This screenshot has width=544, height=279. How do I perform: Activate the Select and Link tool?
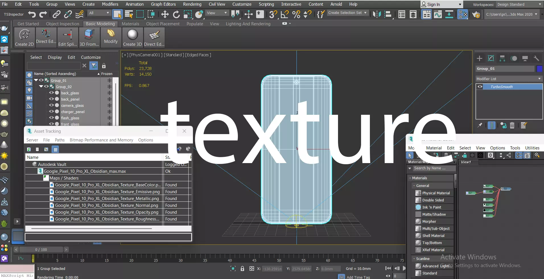click(57, 14)
